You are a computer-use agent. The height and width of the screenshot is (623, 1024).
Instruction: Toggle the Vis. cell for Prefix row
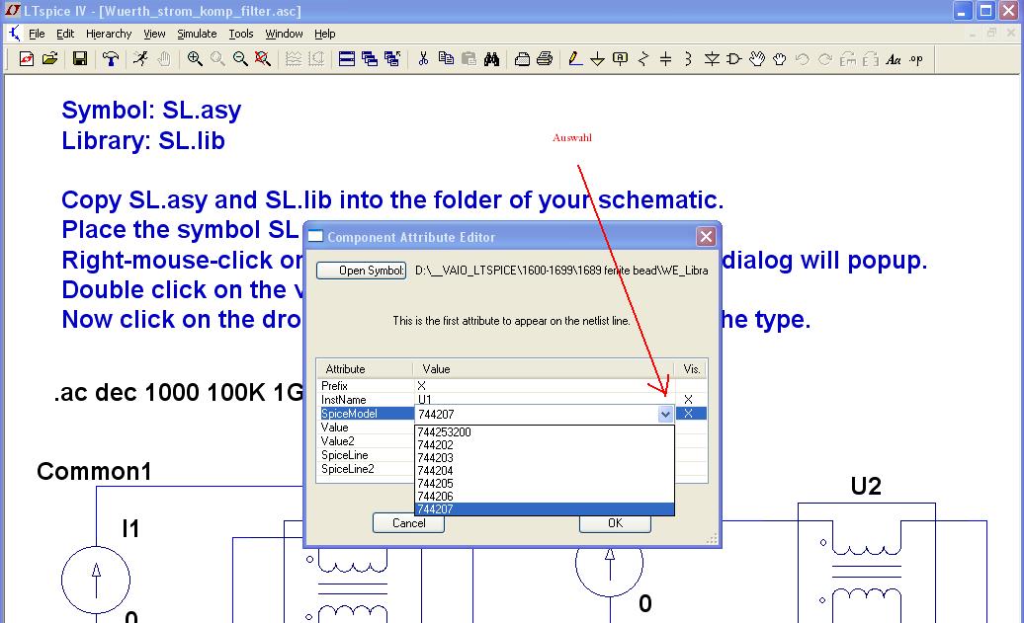689,386
